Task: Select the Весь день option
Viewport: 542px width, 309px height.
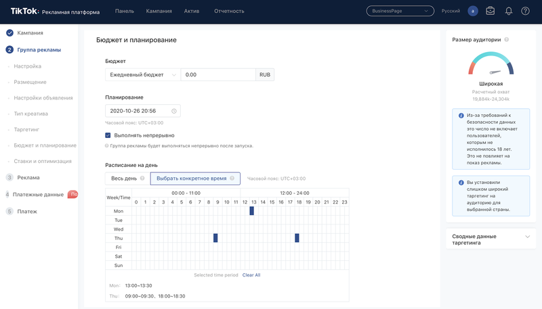Action: (124, 179)
